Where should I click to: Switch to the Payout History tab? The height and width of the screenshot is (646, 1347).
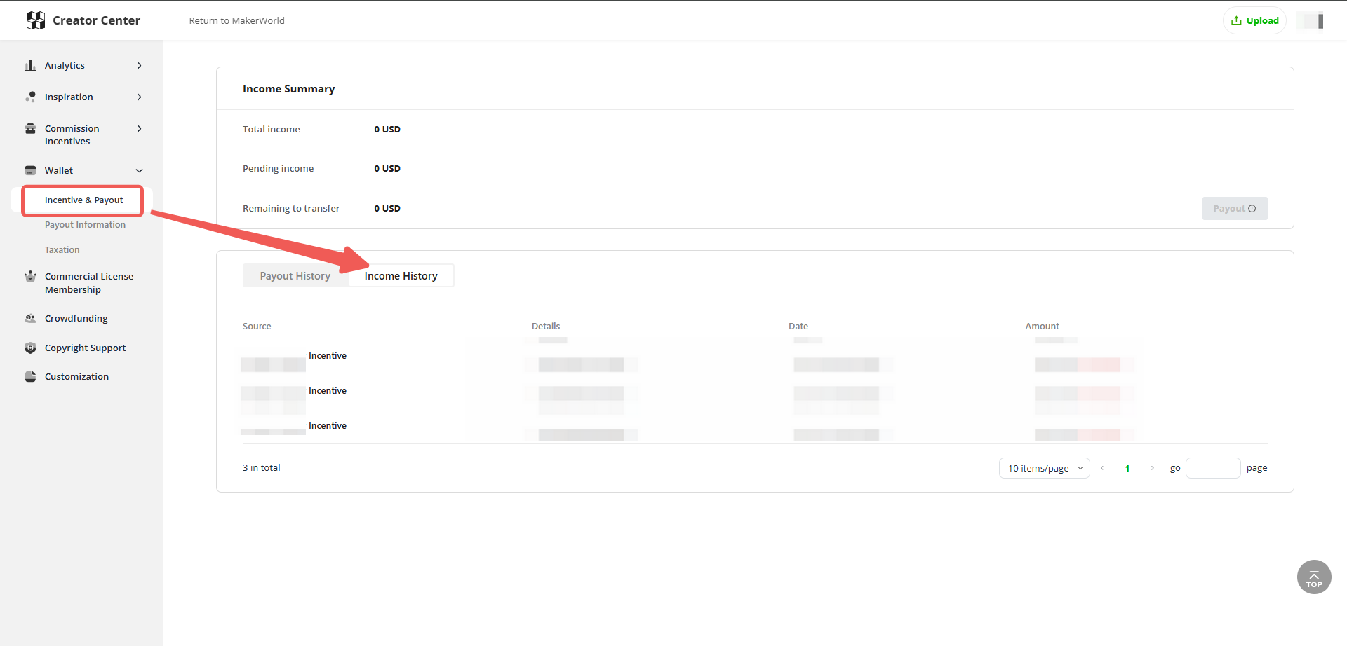click(295, 275)
